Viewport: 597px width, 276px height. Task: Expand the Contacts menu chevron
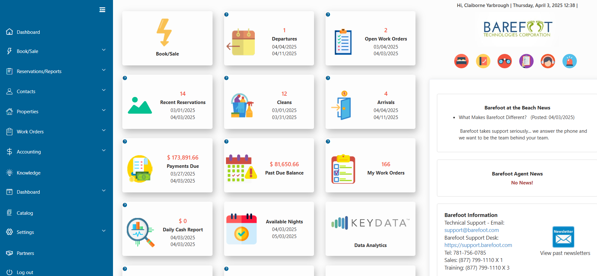pyautogui.click(x=104, y=90)
